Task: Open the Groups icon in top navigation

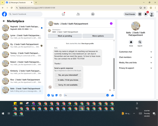Action: 93,14
